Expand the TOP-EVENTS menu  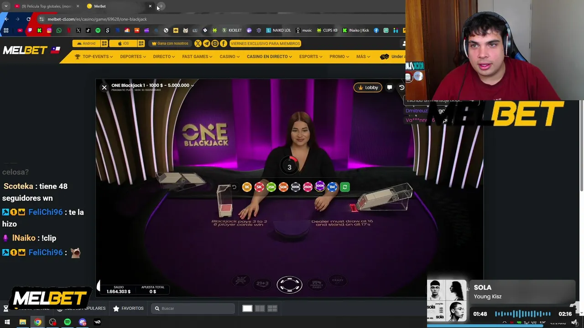(x=94, y=56)
